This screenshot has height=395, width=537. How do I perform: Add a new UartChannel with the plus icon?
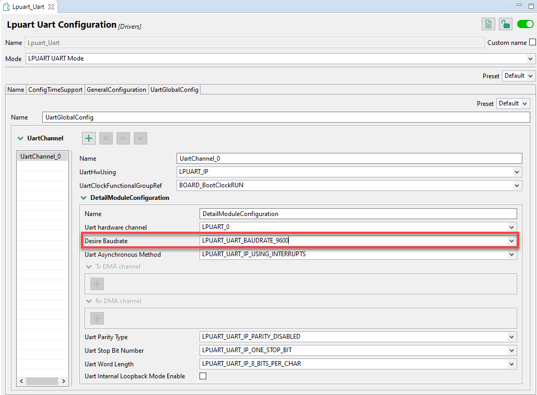pos(88,138)
